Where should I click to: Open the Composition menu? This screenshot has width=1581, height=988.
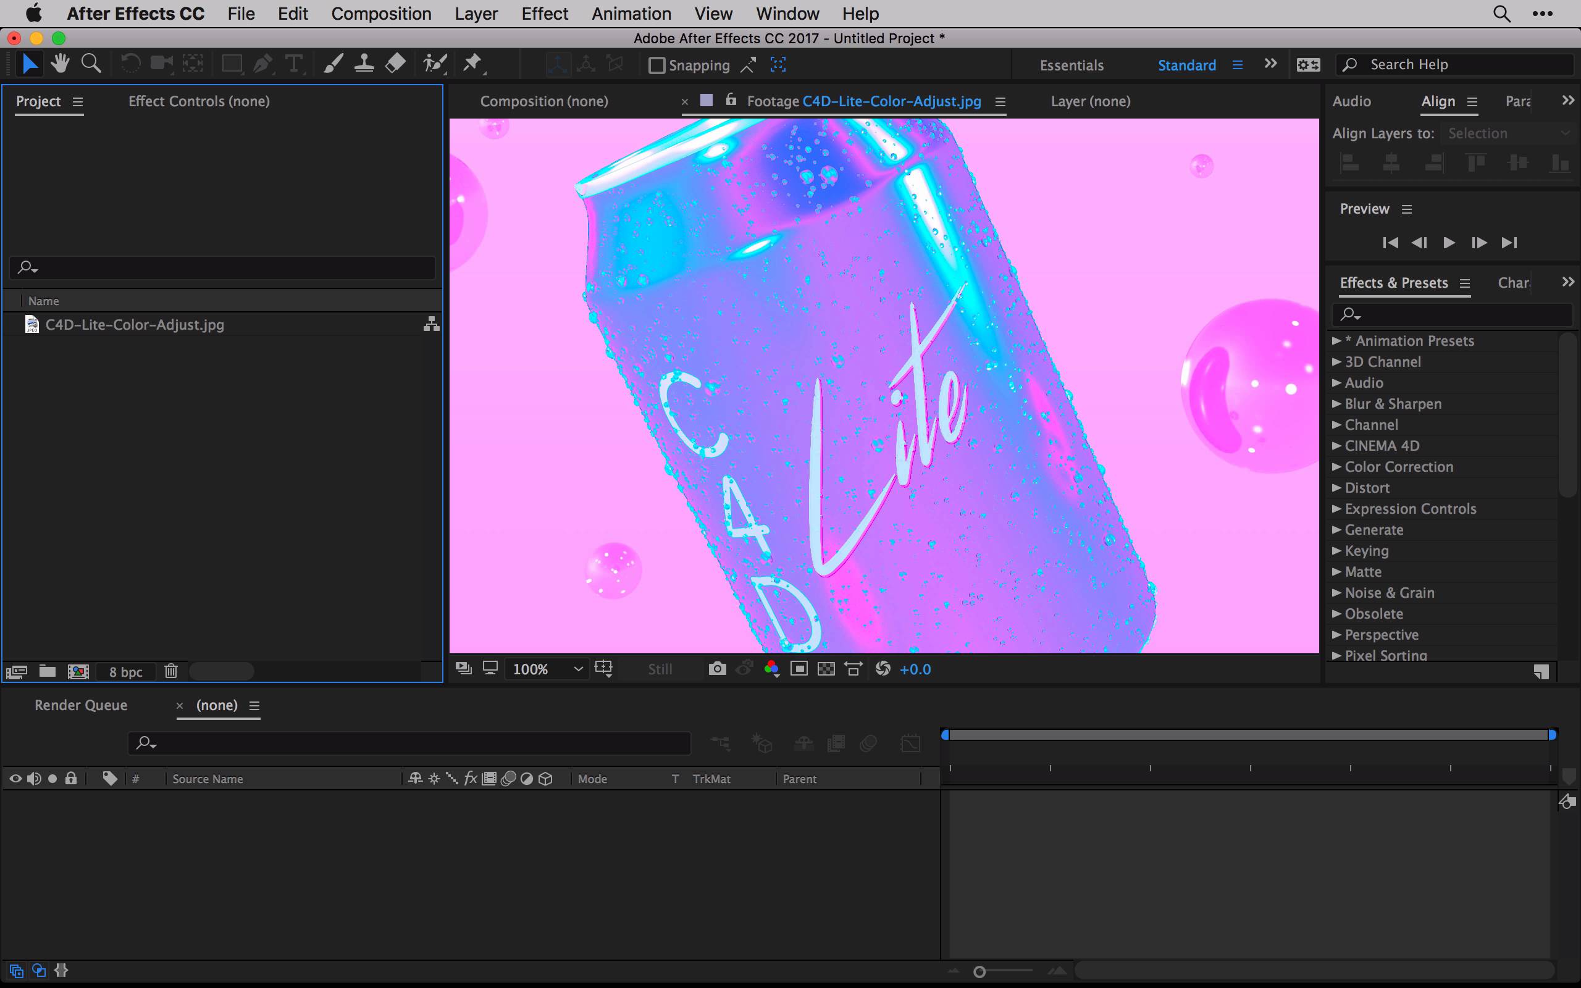pyautogui.click(x=381, y=14)
